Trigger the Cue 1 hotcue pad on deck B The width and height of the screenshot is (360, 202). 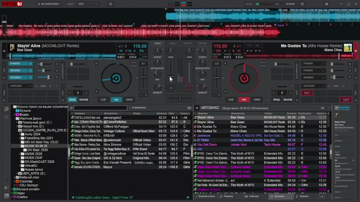(x=307, y=93)
